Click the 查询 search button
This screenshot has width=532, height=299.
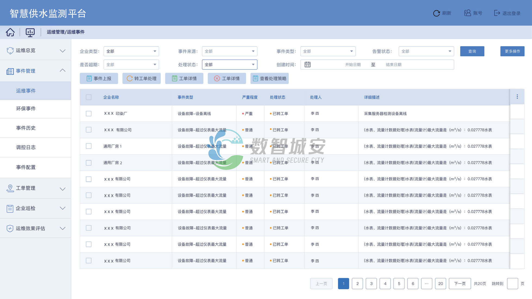pyautogui.click(x=472, y=51)
